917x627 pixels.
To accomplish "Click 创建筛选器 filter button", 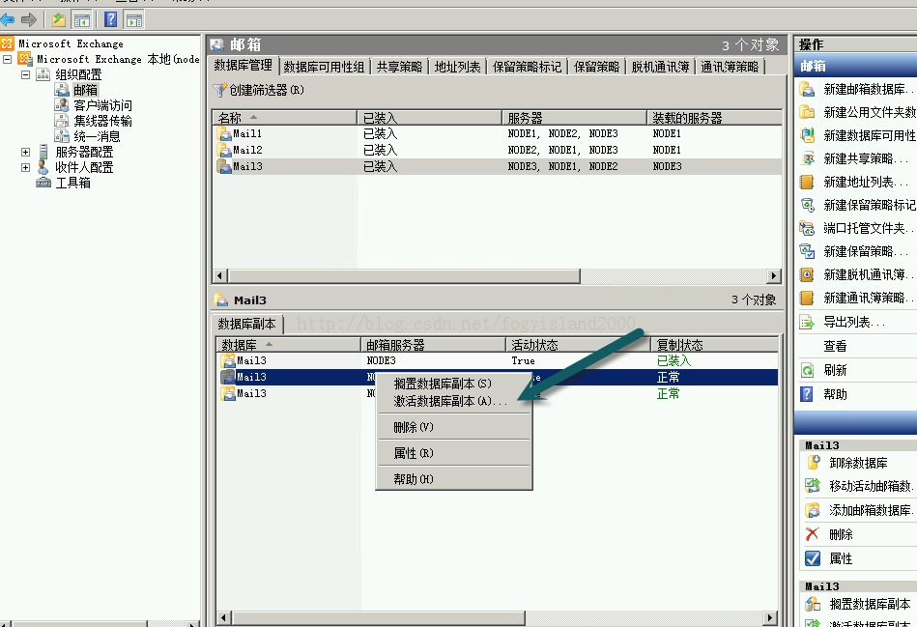I will pos(259,90).
